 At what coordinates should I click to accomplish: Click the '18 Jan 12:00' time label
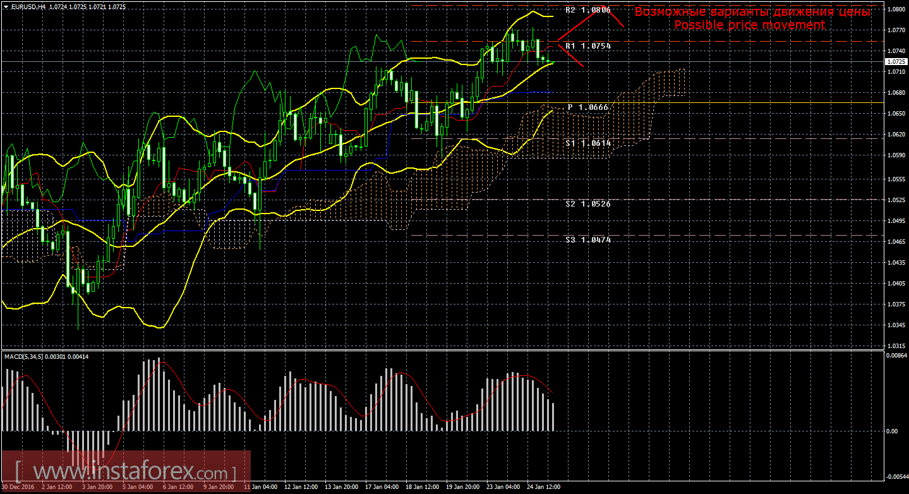[422, 488]
